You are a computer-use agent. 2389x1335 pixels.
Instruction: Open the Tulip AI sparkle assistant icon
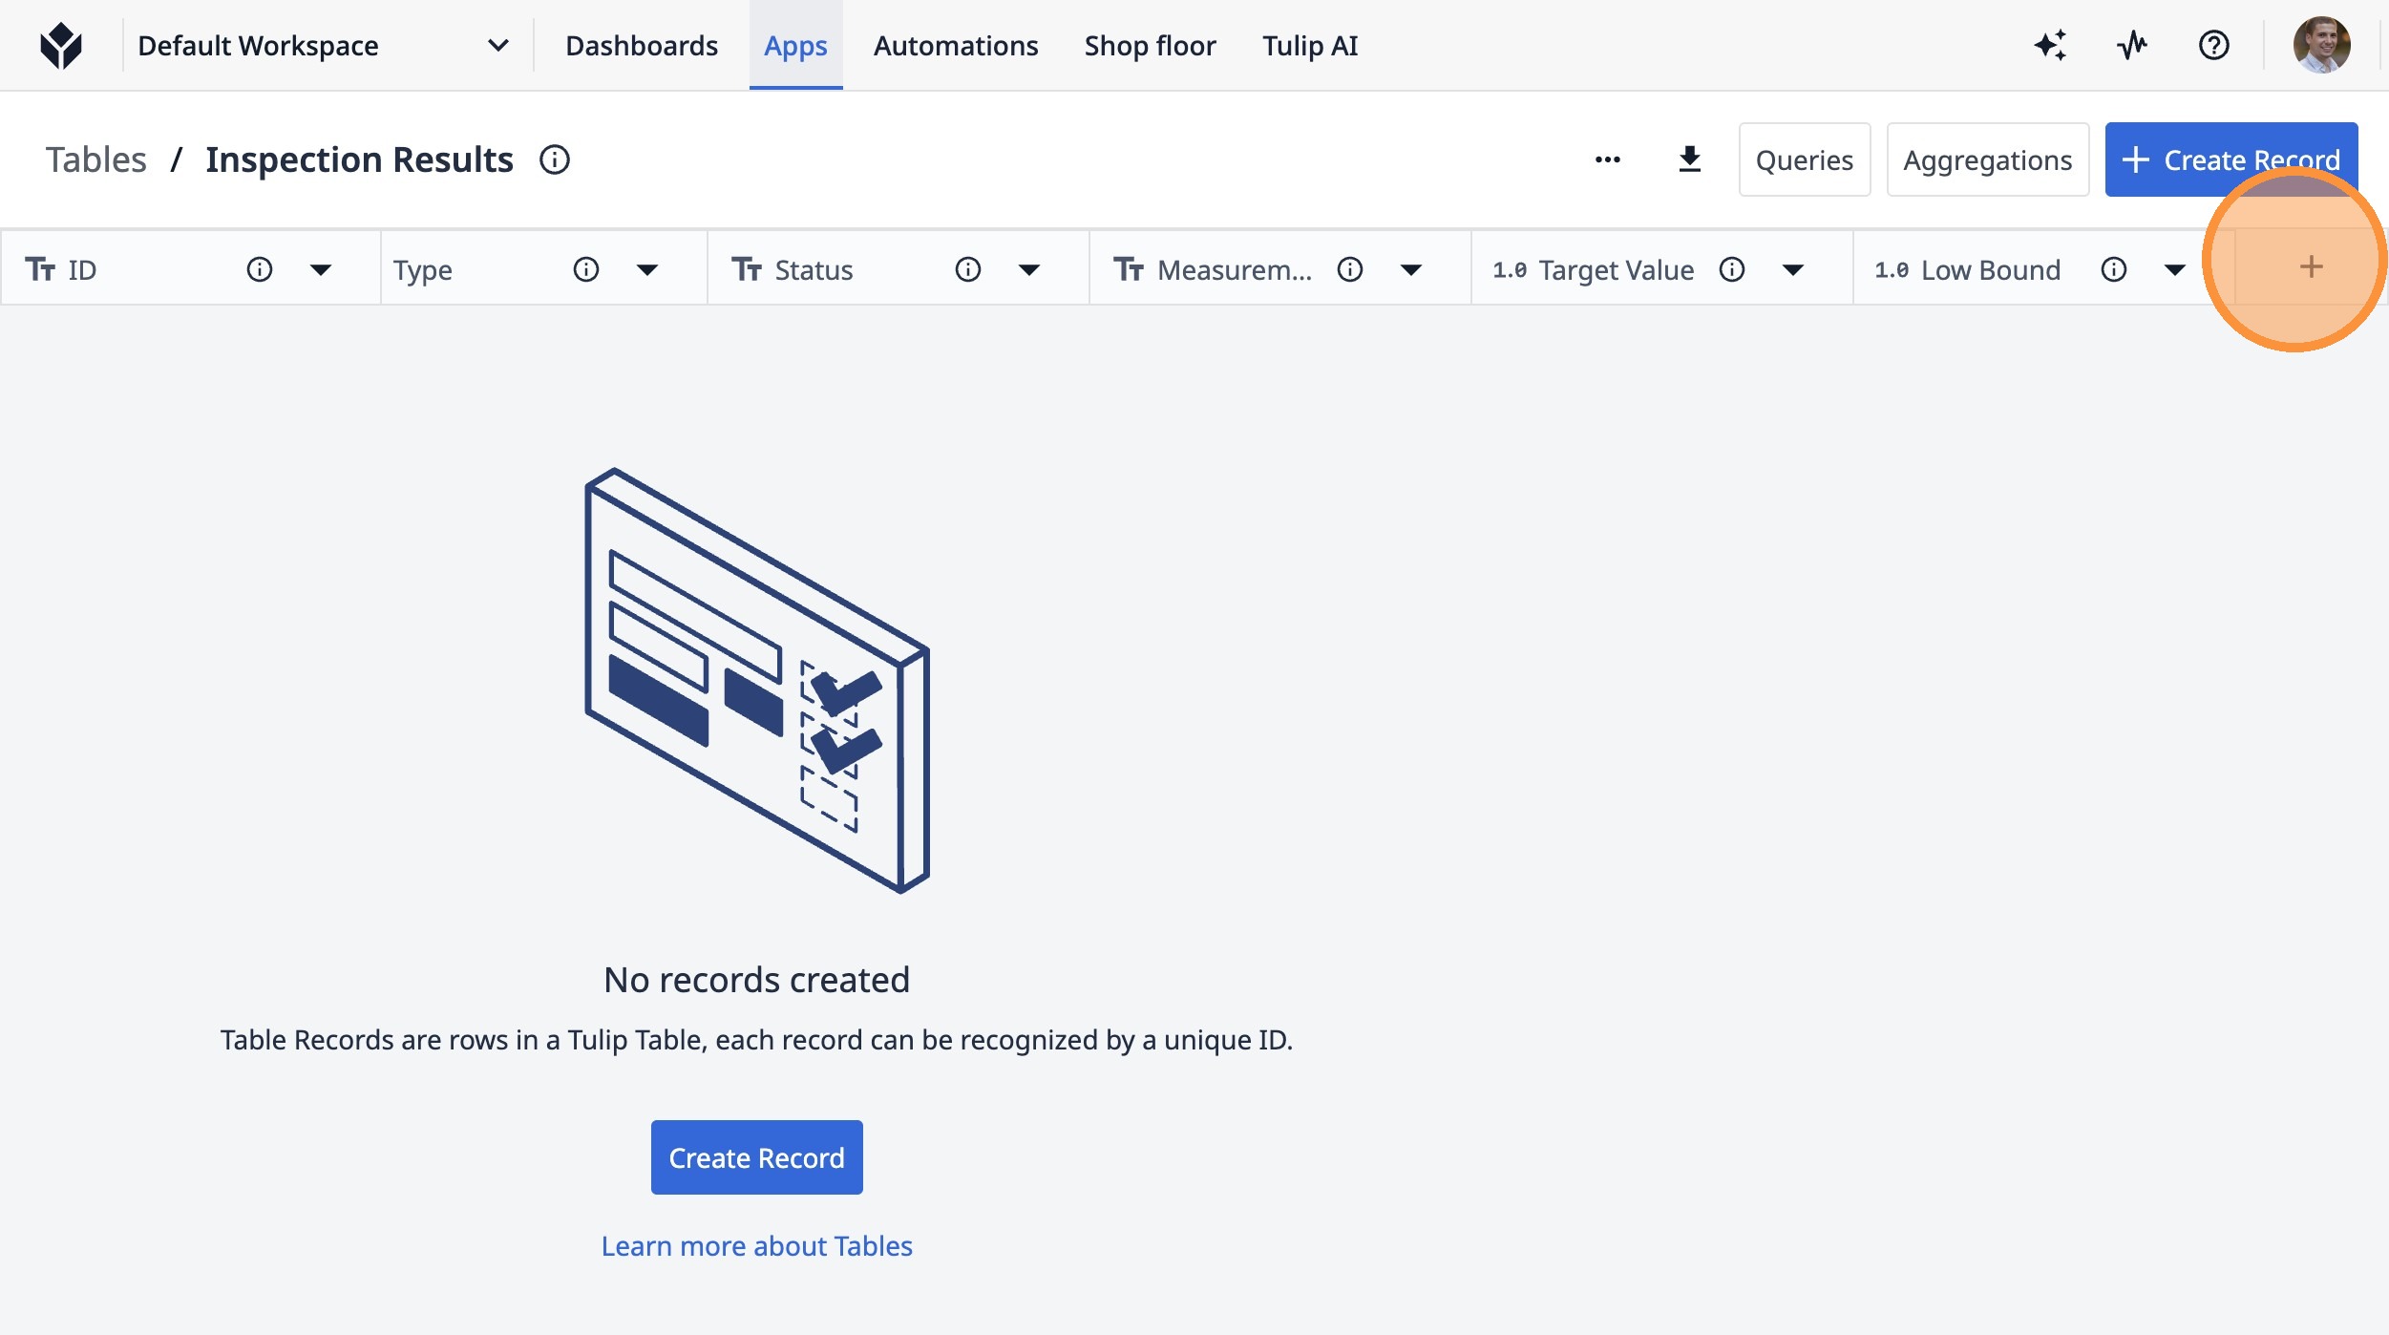coord(2050,45)
